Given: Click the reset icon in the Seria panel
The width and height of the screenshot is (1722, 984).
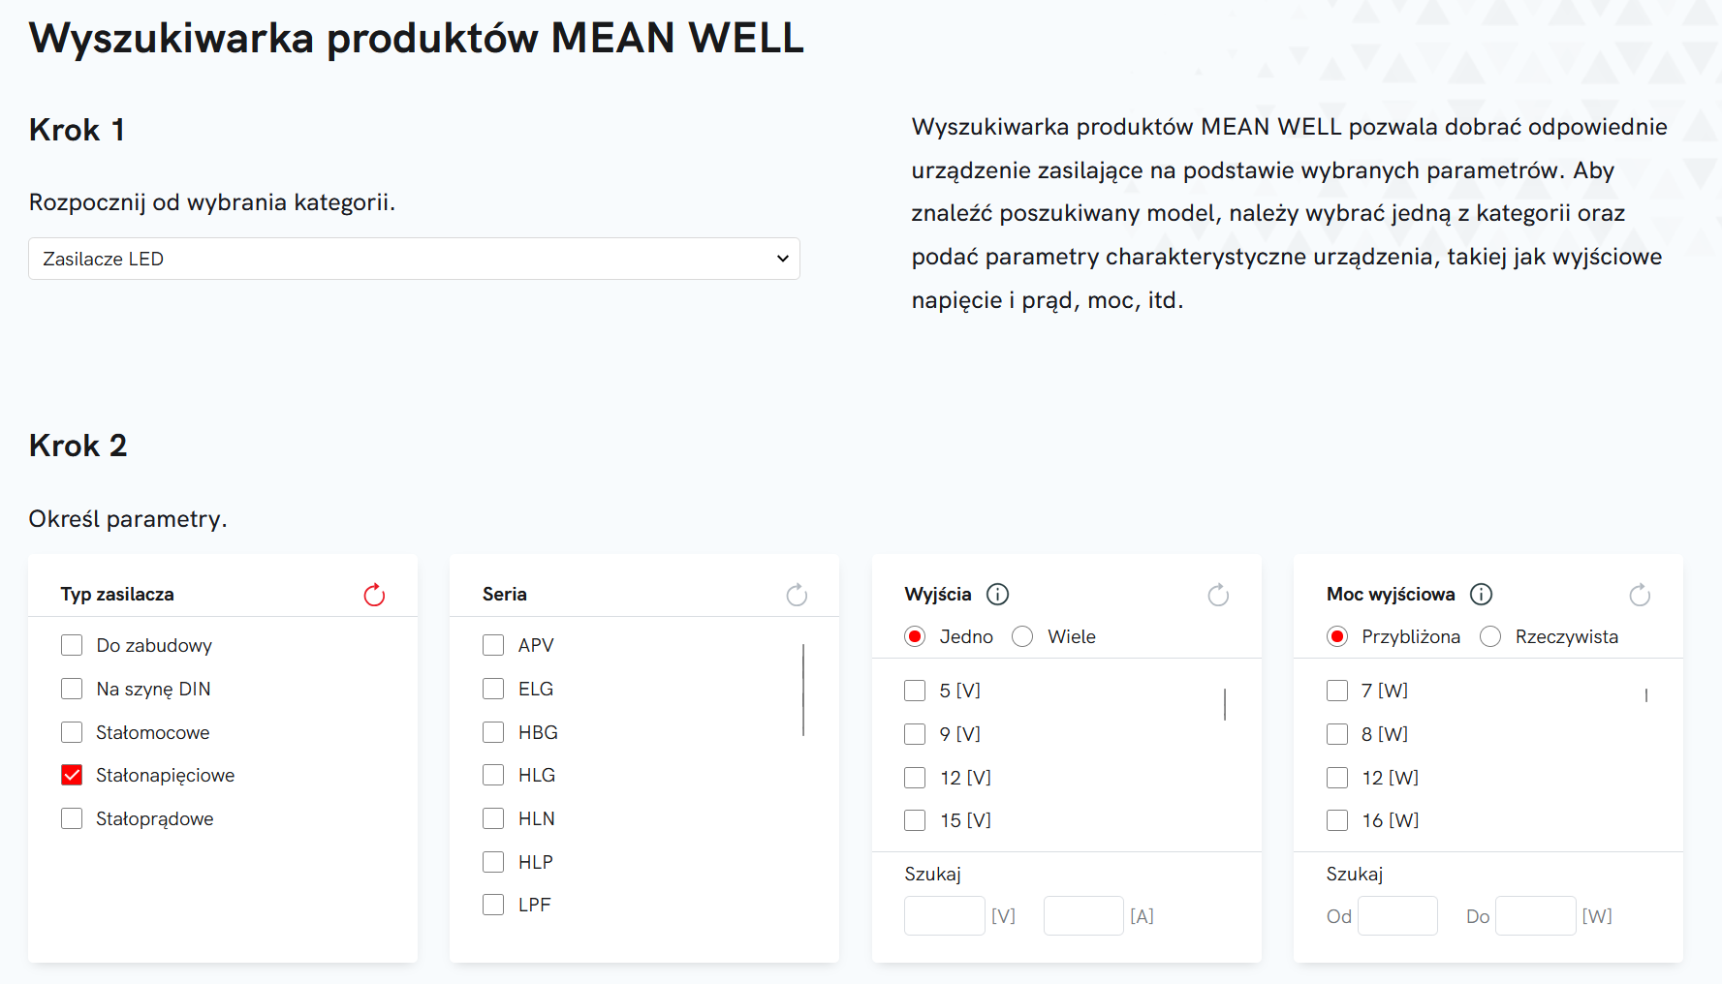Looking at the screenshot, I should click(x=797, y=595).
